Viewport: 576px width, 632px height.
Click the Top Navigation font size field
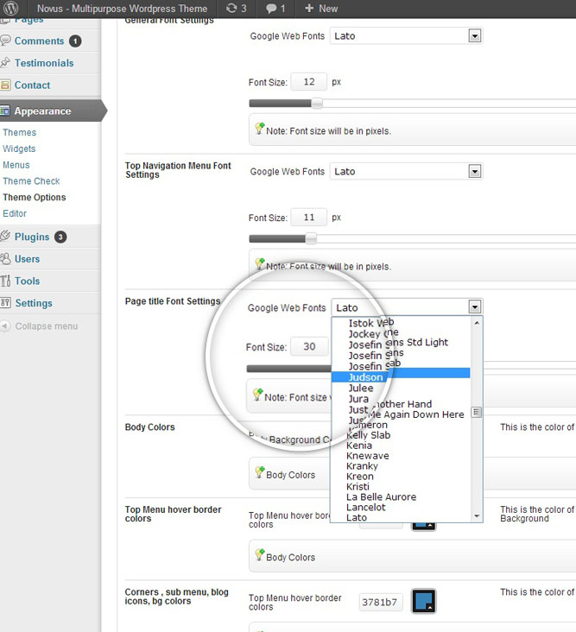tap(308, 218)
